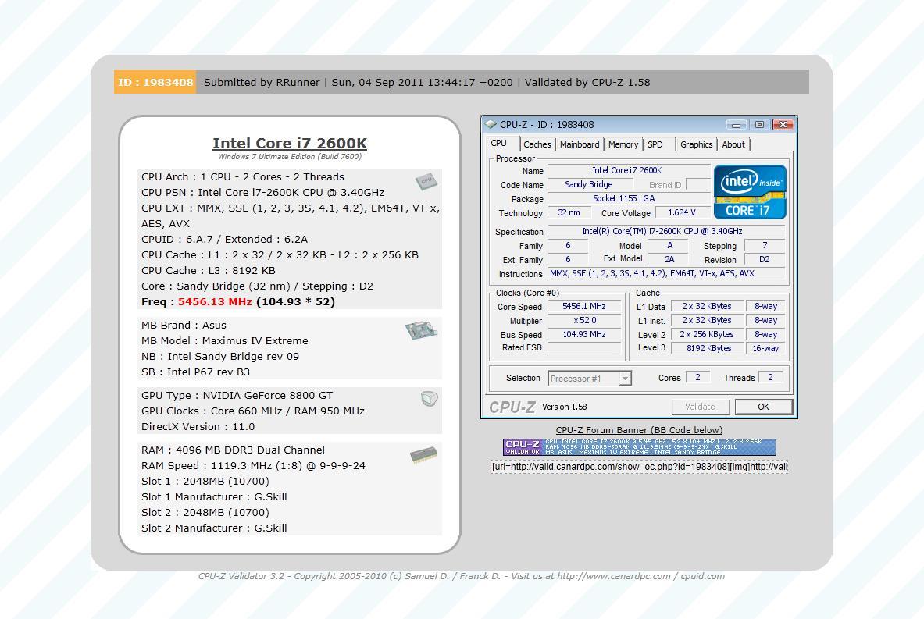The height and width of the screenshot is (619, 924).
Task: Click the RAM stick icon beside RAM row
Action: coord(423,454)
